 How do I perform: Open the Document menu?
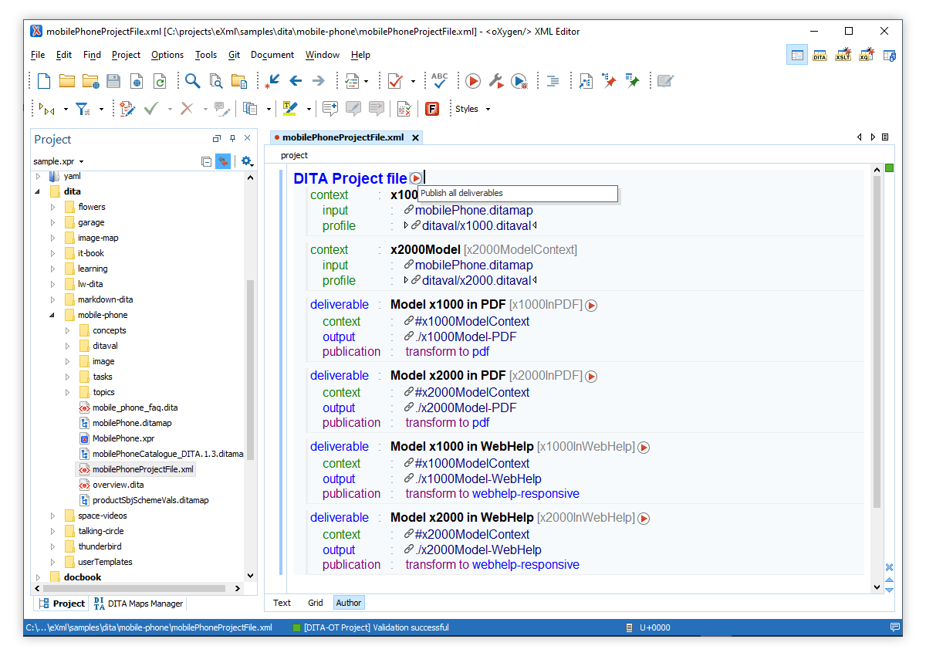click(x=272, y=55)
